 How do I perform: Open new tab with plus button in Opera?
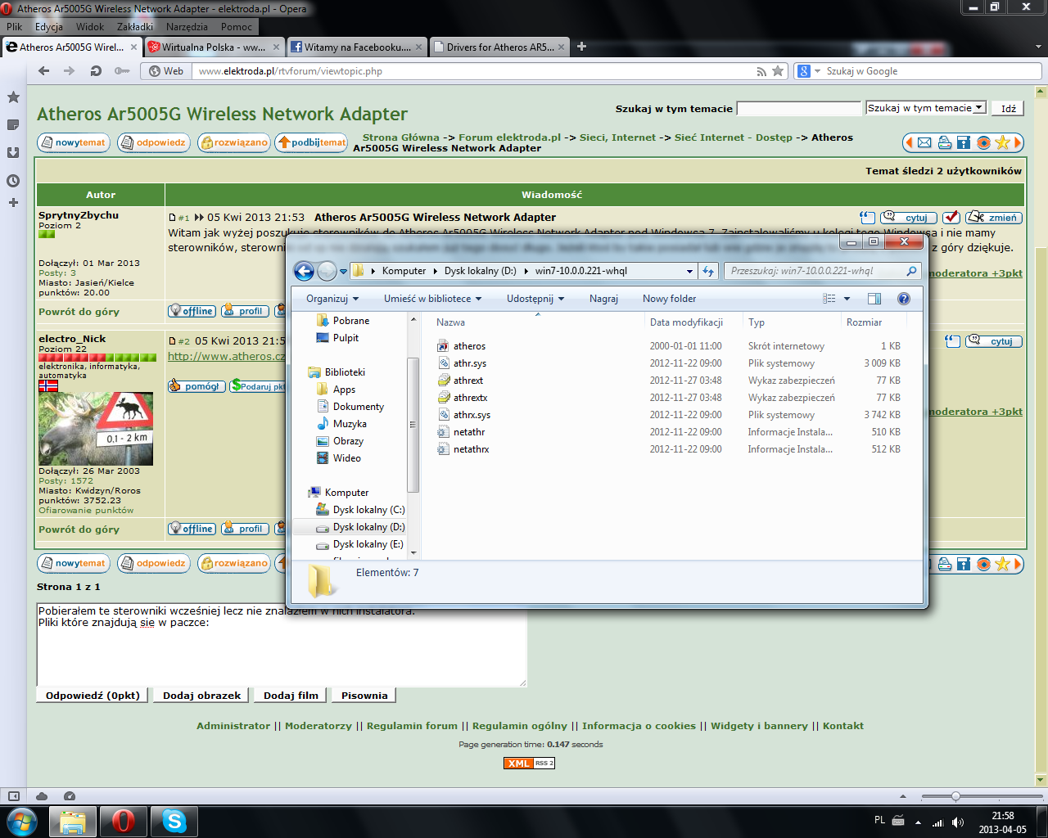click(x=581, y=47)
